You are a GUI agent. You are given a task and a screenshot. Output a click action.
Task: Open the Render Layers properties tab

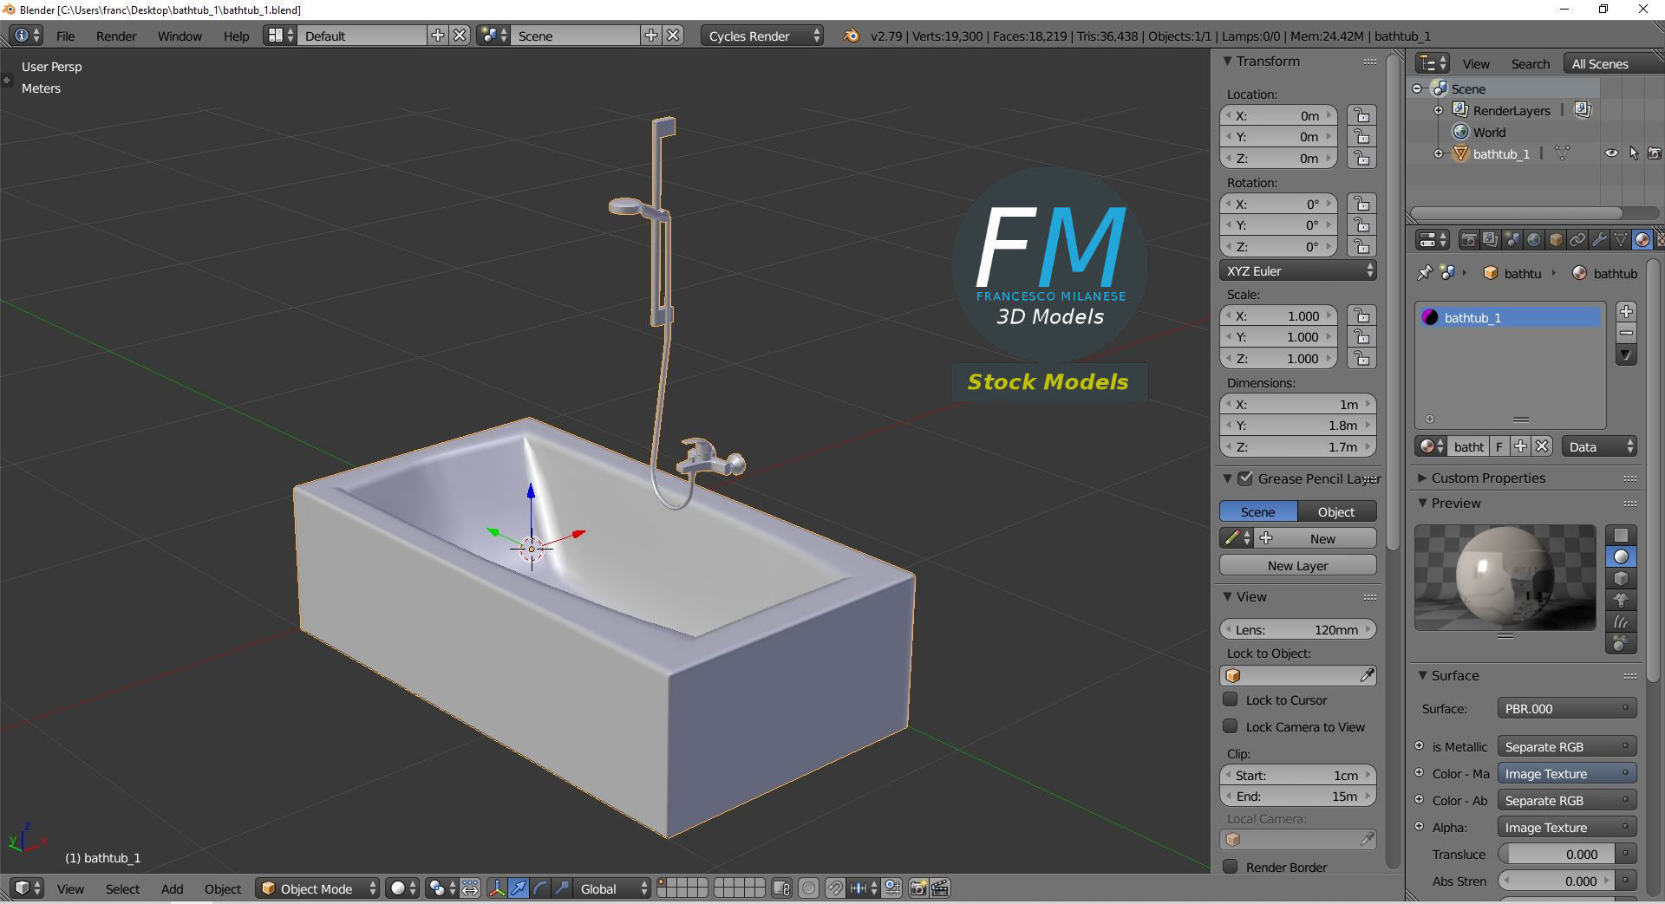click(x=1490, y=240)
